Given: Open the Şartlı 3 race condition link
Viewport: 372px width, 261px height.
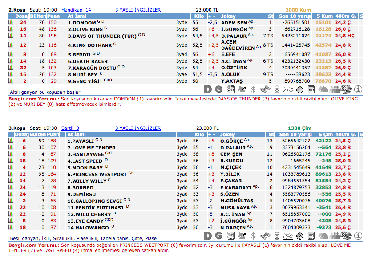Looking at the screenshot, I should pyautogui.click(x=70, y=128).
